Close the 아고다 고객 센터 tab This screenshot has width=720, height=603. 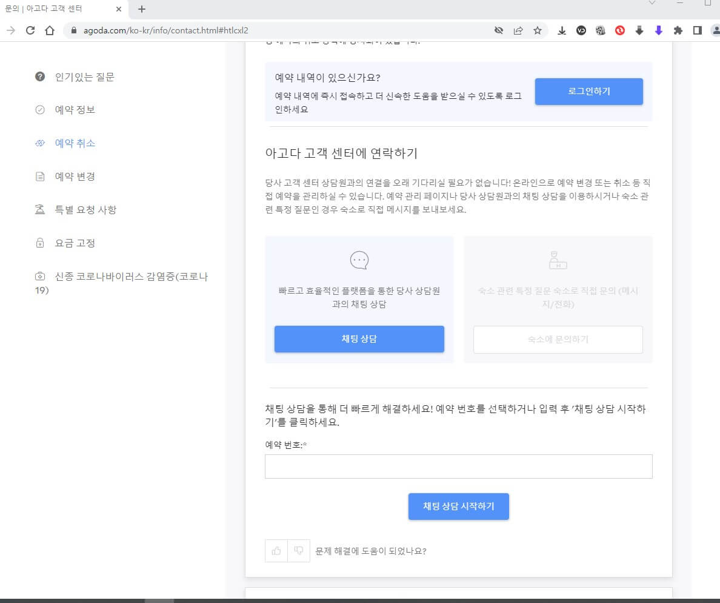[x=118, y=8]
